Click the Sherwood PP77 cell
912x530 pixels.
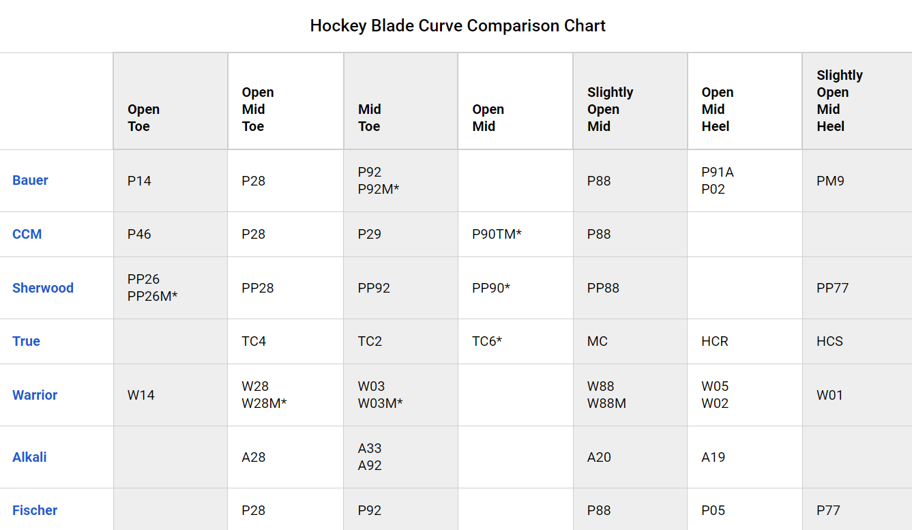coord(832,288)
